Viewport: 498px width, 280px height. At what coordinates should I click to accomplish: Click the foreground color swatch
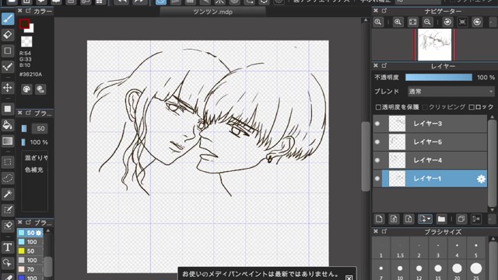tap(24, 24)
